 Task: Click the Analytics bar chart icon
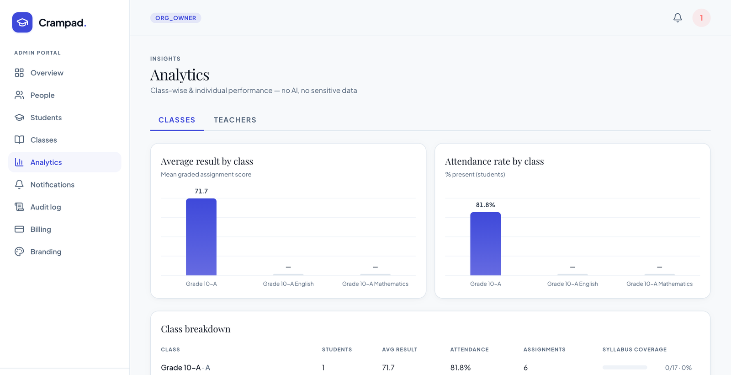(x=19, y=162)
